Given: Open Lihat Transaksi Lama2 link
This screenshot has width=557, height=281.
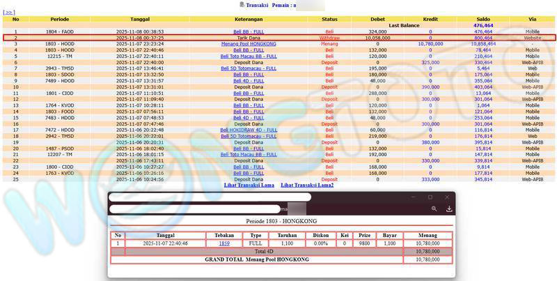Looking at the screenshot, I should coord(307,185).
